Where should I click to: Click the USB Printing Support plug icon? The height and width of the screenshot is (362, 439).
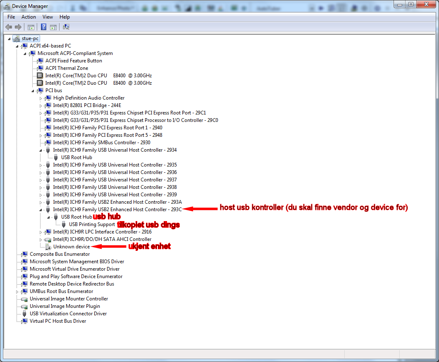[64, 224]
